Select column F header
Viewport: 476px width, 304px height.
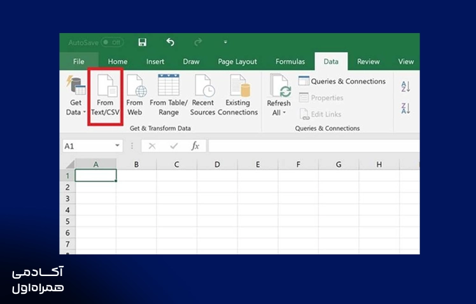[298, 164]
